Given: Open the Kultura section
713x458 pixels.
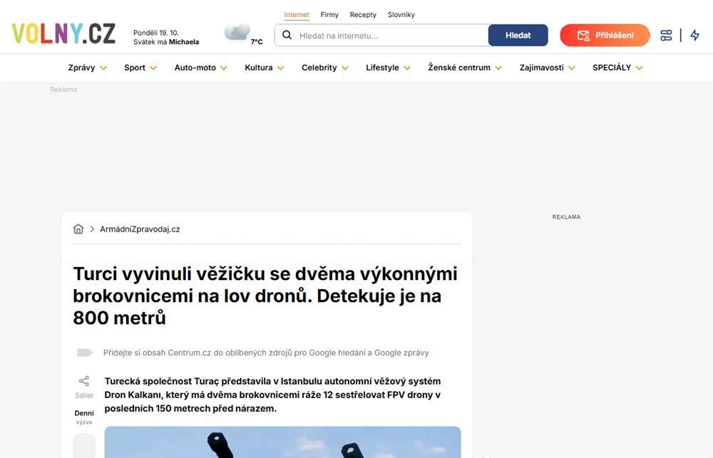Looking at the screenshot, I should [x=259, y=68].
